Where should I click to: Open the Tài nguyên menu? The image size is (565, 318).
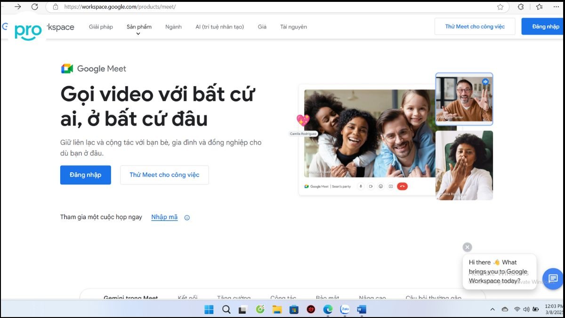(293, 27)
